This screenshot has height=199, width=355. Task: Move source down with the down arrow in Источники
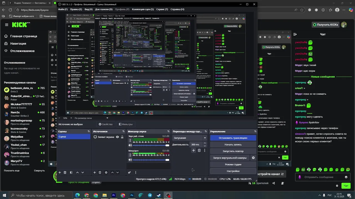tap(118, 172)
